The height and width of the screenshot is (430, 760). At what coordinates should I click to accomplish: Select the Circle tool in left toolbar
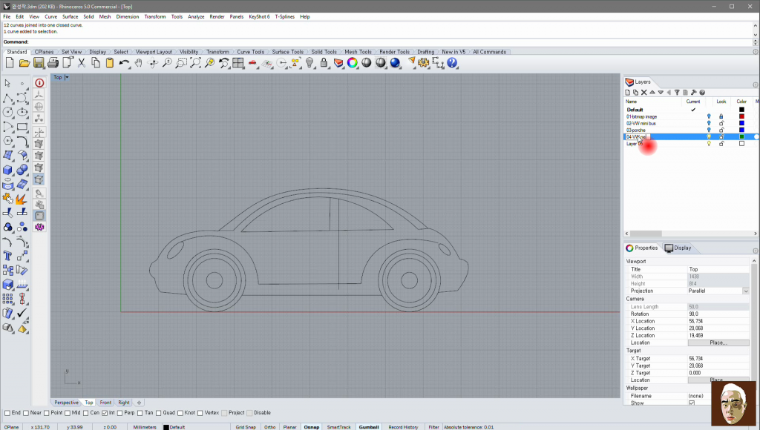[7, 113]
